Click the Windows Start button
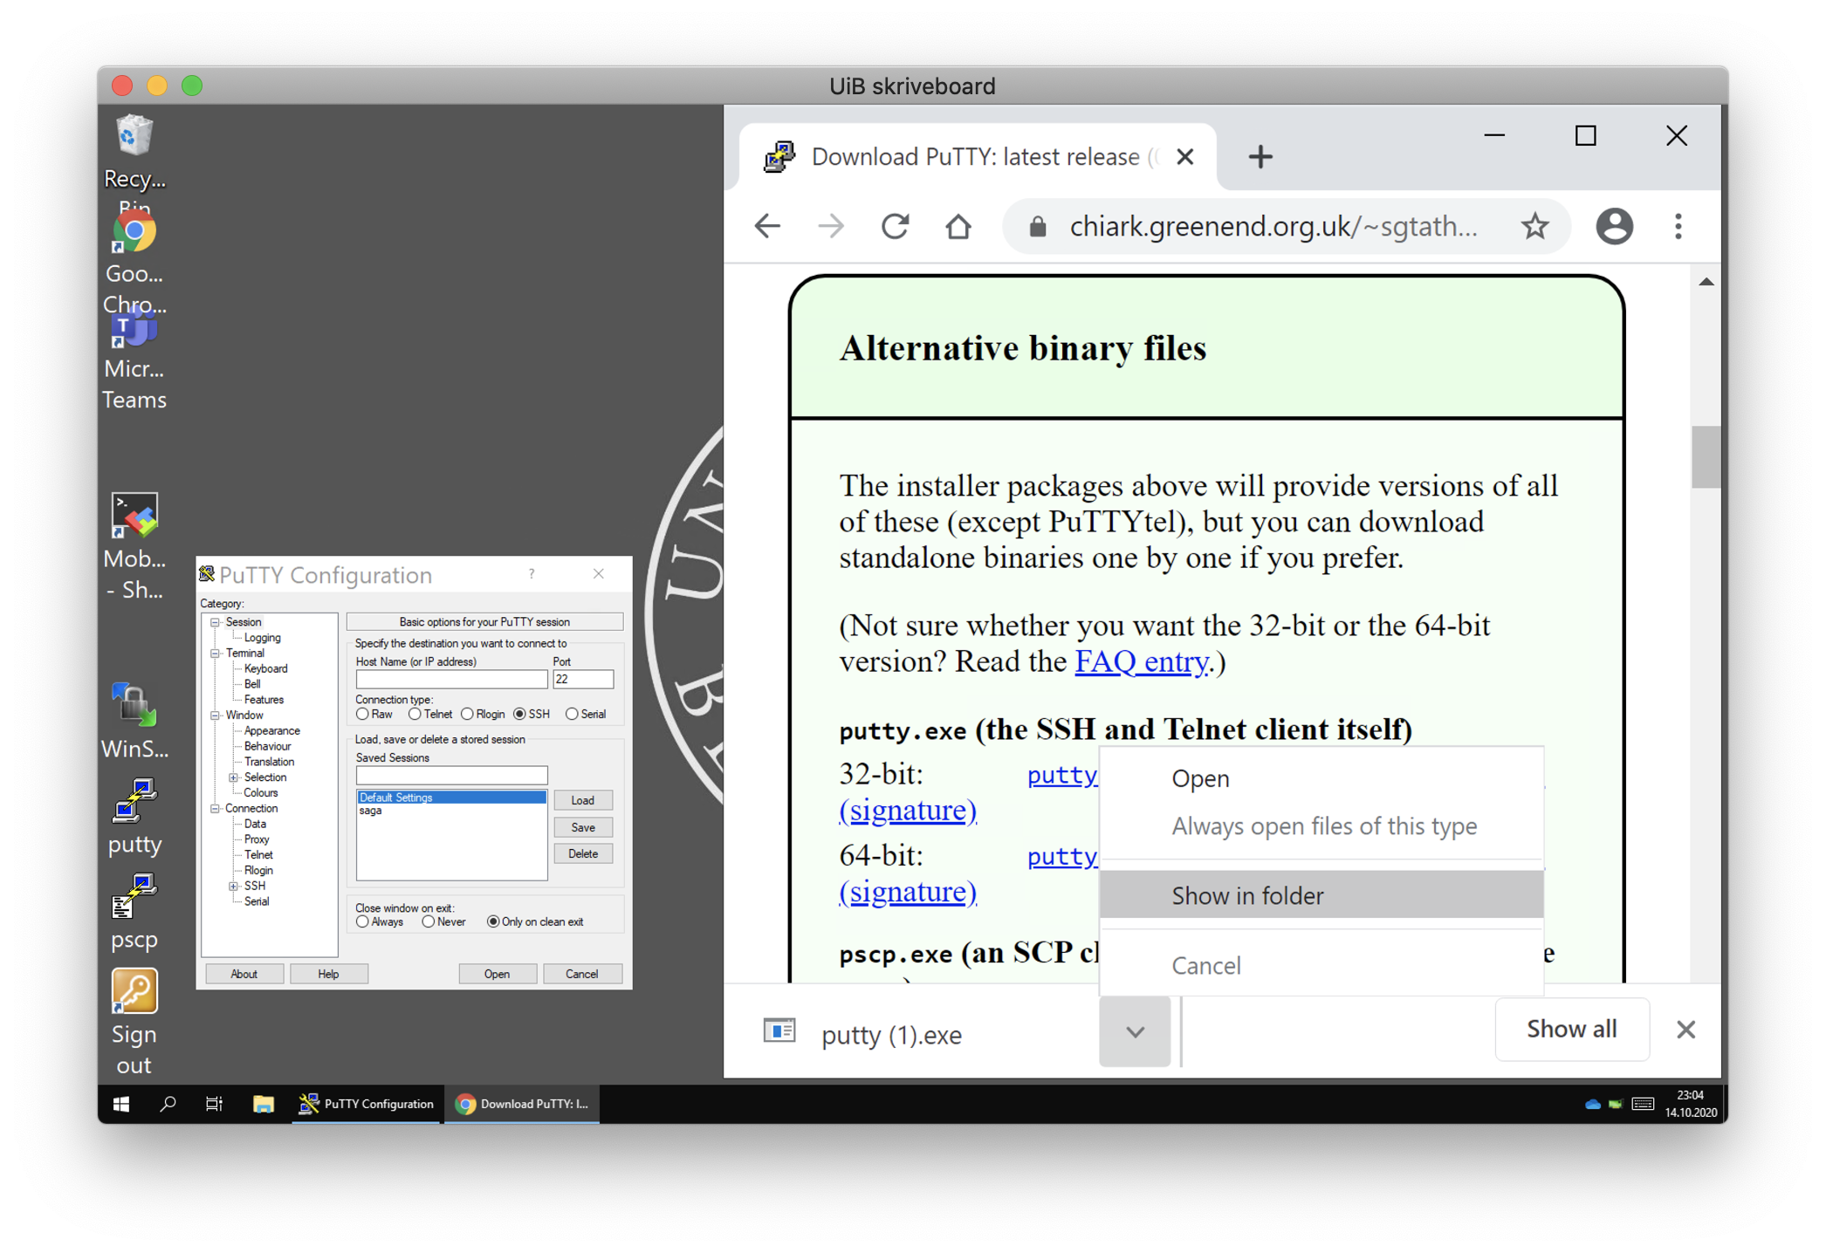This screenshot has height=1253, width=1826. (x=121, y=1104)
